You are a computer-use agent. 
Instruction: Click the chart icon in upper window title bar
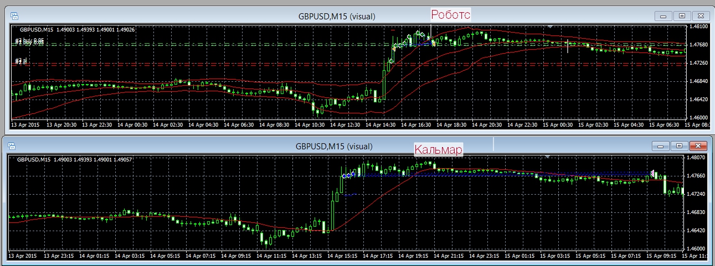pyautogui.click(x=14, y=16)
